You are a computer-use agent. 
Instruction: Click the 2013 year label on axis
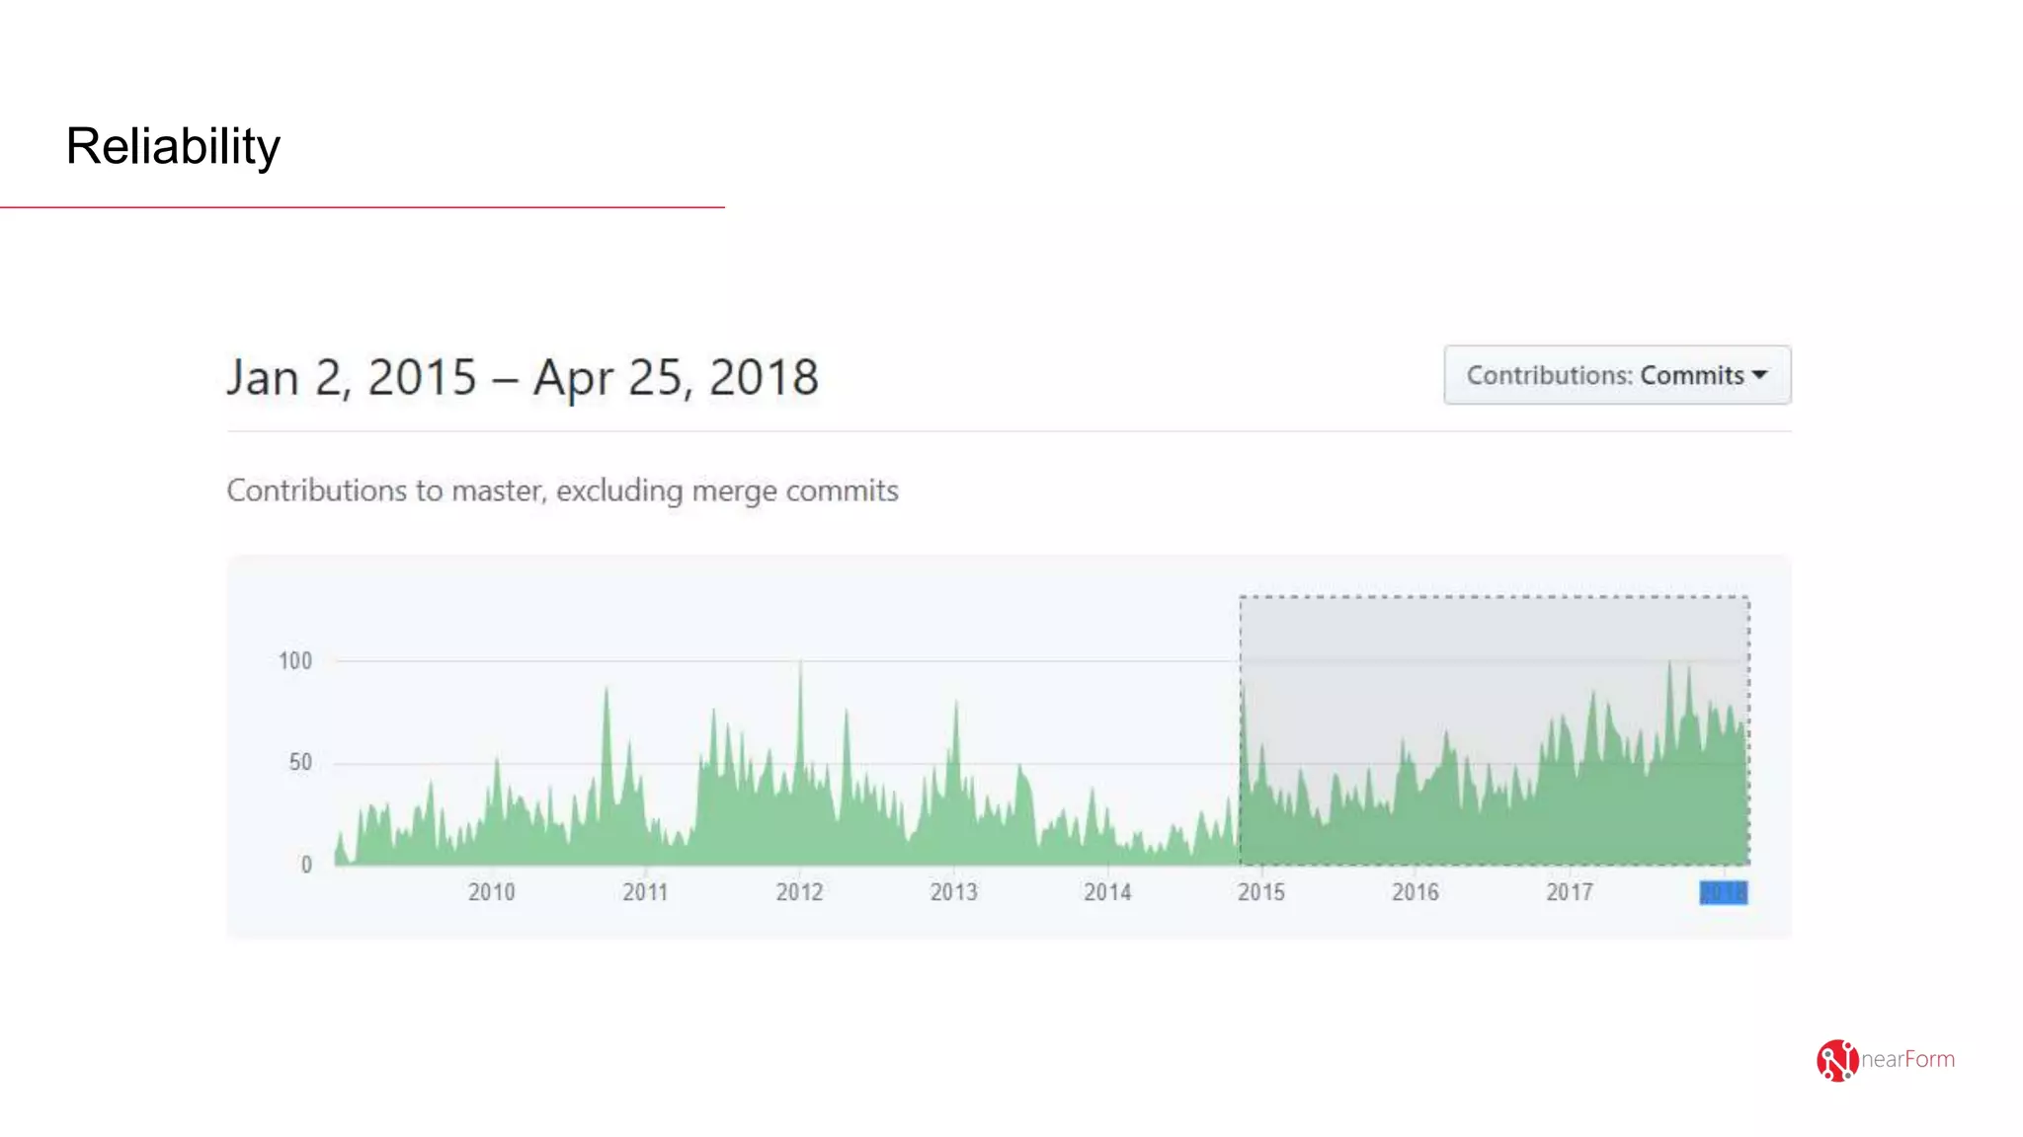point(953,892)
